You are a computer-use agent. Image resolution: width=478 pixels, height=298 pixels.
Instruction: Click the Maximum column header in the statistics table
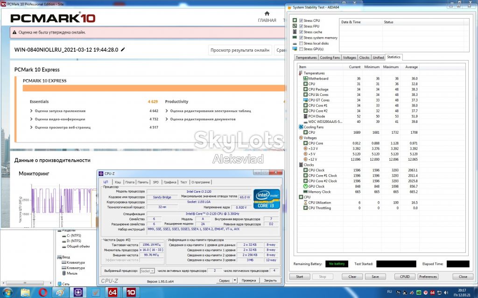pos(391,67)
